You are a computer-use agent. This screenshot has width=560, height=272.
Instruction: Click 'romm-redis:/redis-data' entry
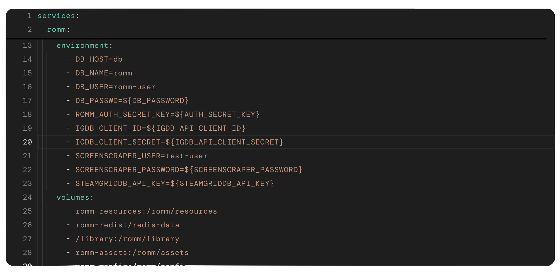click(x=127, y=225)
